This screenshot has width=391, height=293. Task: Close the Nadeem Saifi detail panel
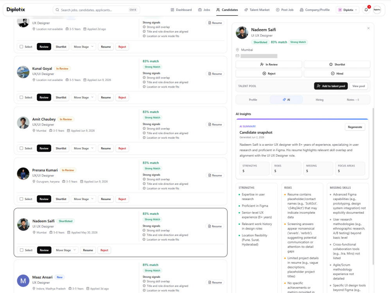[368, 28]
